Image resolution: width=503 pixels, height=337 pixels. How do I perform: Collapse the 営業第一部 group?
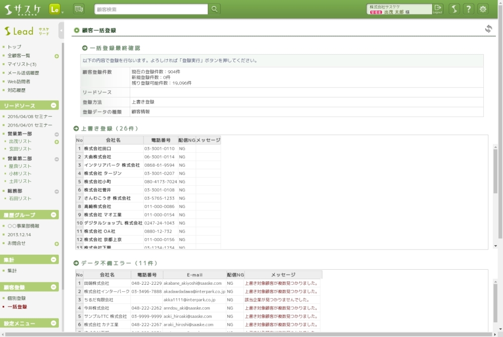(57, 134)
